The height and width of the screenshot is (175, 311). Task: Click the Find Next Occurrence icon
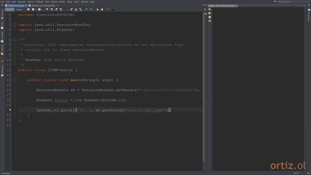(56, 10)
